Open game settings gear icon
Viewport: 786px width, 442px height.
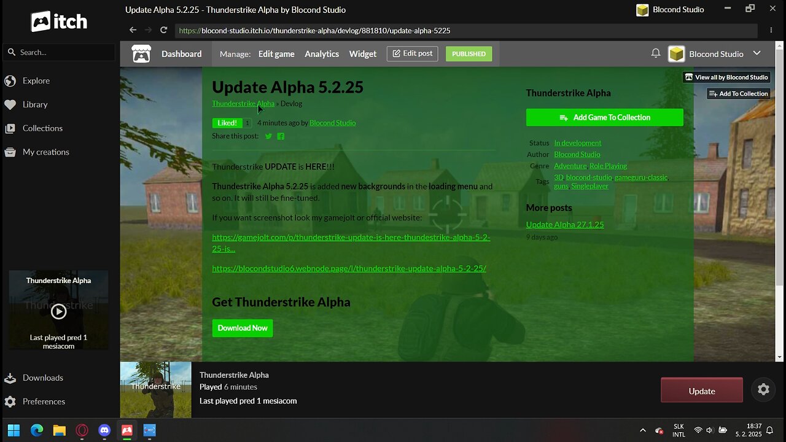pyautogui.click(x=763, y=389)
